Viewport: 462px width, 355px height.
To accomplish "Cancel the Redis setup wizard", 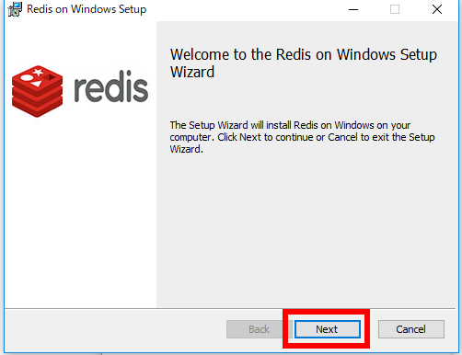I will 410,329.
